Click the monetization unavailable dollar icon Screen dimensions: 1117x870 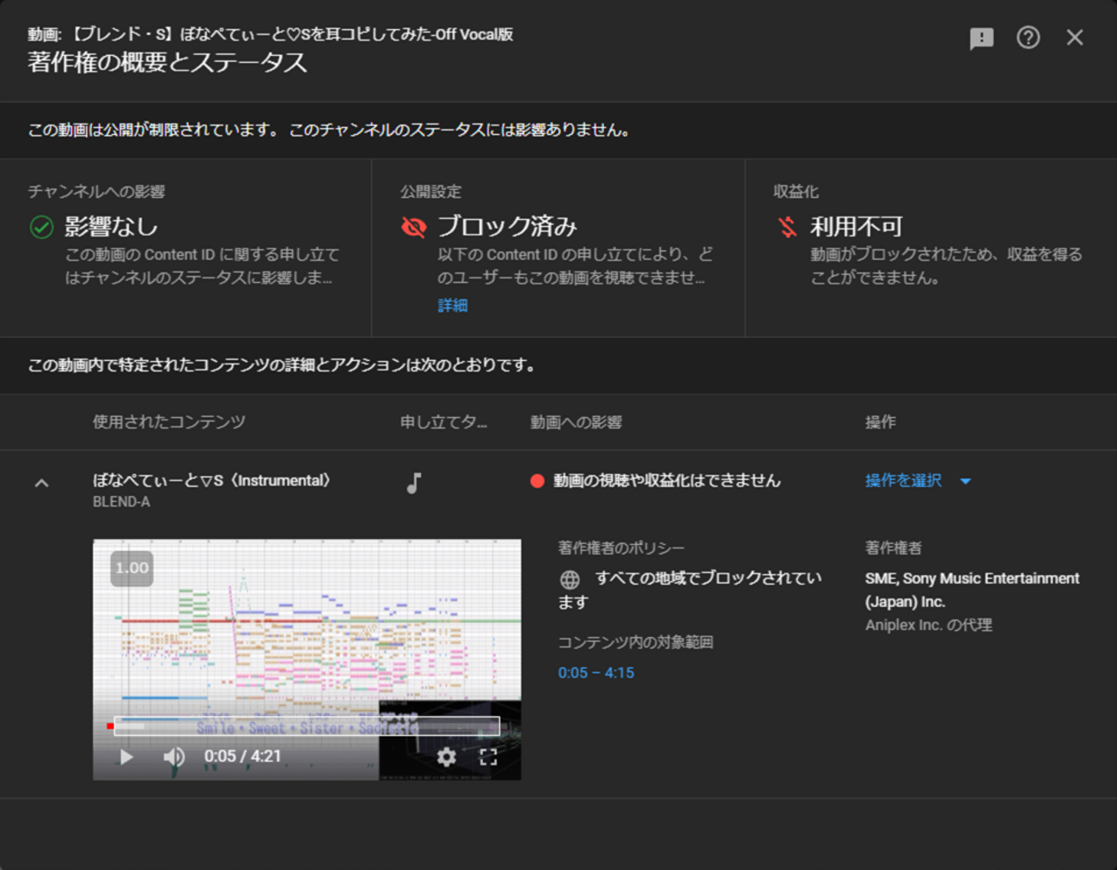787,227
